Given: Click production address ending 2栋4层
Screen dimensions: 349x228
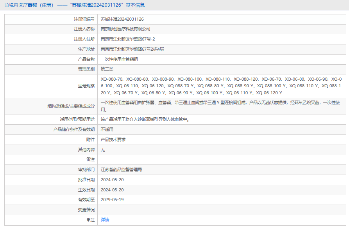Looking at the screenshot, I should click(x=132, y=49).
